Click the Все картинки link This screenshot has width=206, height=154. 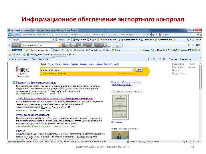(x=117, y=122)
